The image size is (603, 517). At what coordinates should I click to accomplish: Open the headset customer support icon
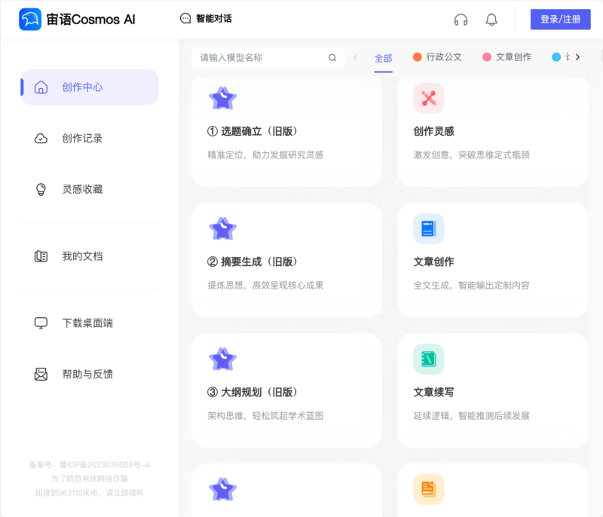(x=461, y=20)
